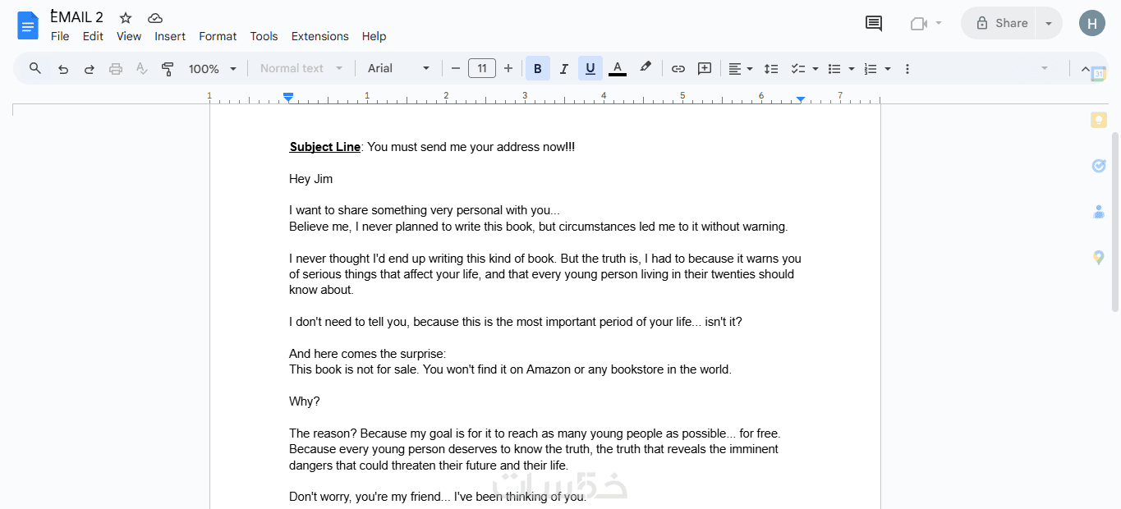The image size is (1121, 509).
Task: Click the vertical scrollbar thumb
Action: 1114,222
